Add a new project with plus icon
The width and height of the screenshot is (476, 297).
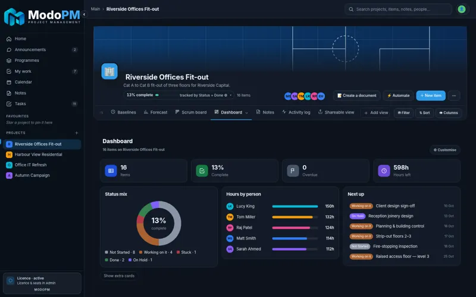click(77, 132)
